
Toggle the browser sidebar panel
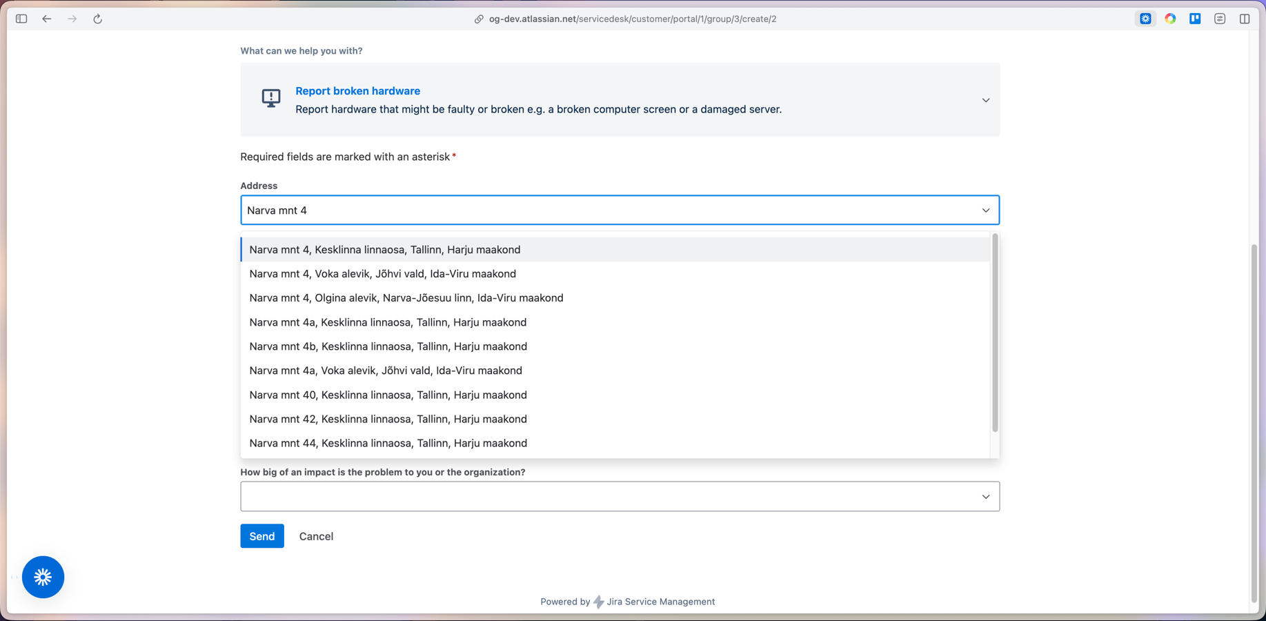[x=21, y=19]
